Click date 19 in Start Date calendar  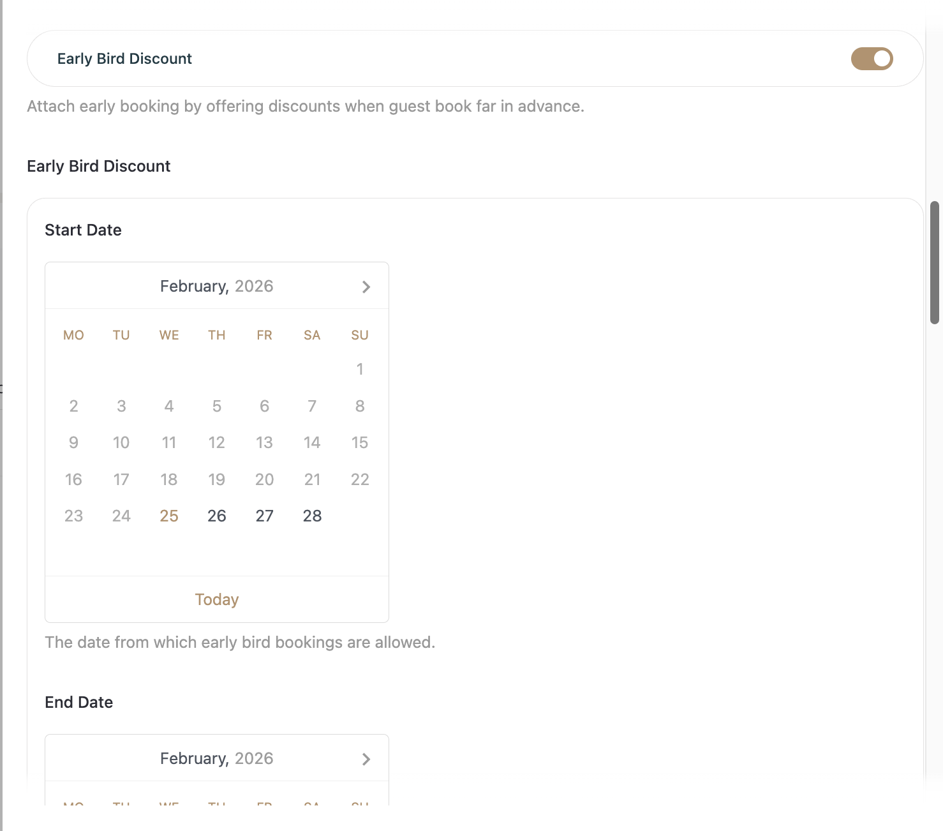[x=217, y=479]
